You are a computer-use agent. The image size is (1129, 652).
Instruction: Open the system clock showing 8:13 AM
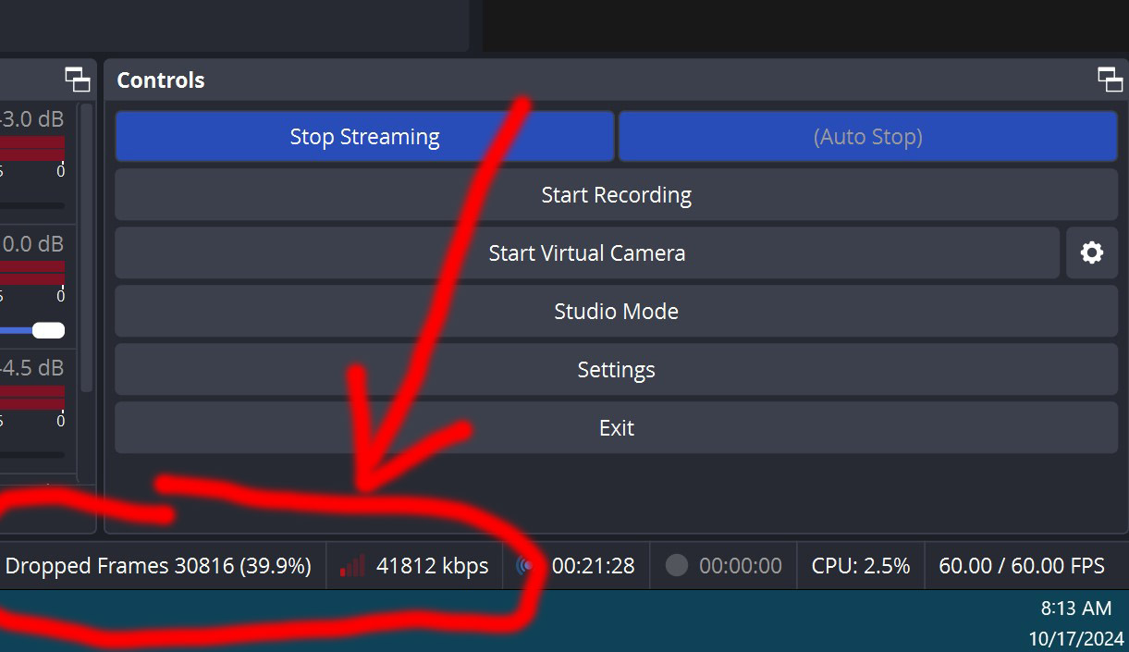1075,609
